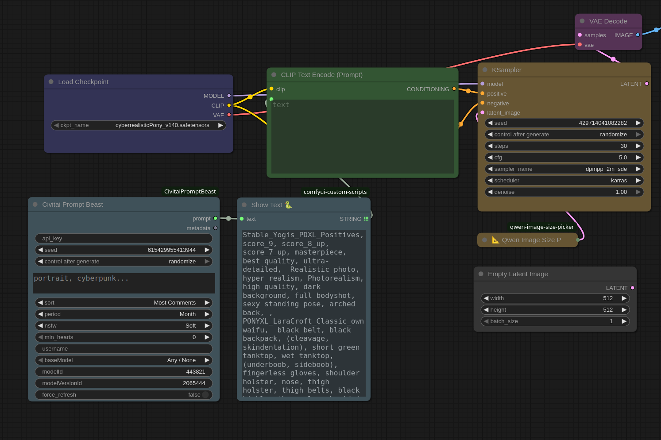Click the MODEL output port on Load Checkpoint
Screen dimensions: 661x440
(229, 96)
